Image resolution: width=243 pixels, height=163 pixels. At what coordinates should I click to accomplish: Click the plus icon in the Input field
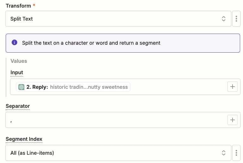tap(233, 87)
